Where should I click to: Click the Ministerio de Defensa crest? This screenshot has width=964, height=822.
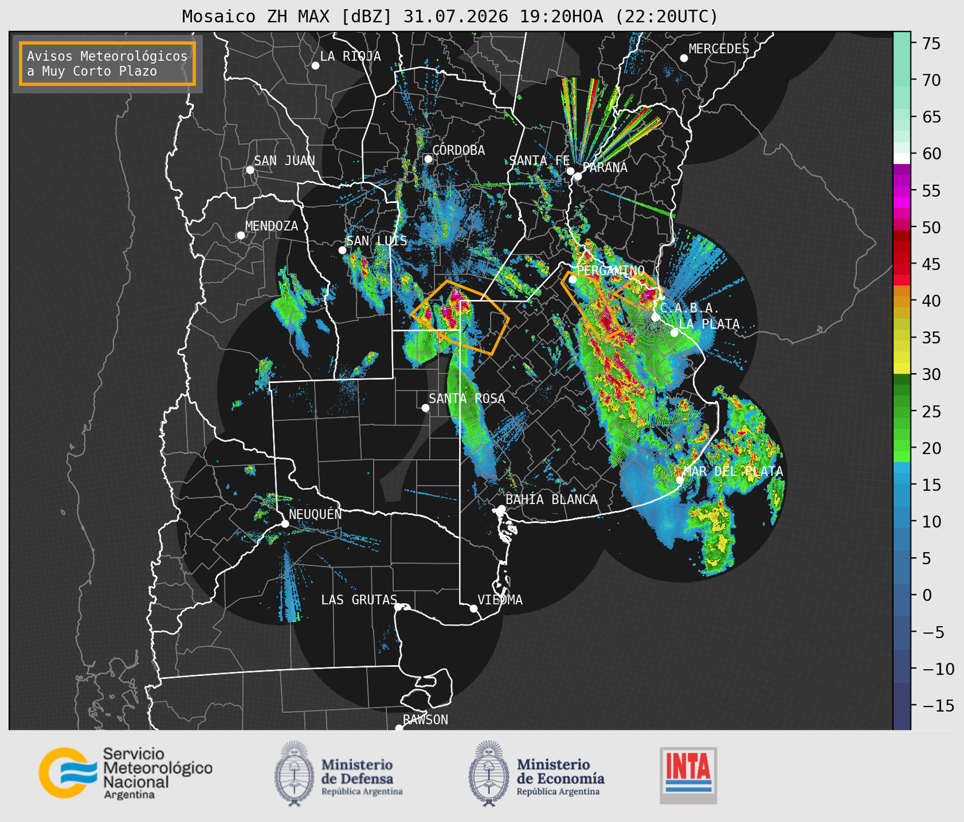point(294,773)
